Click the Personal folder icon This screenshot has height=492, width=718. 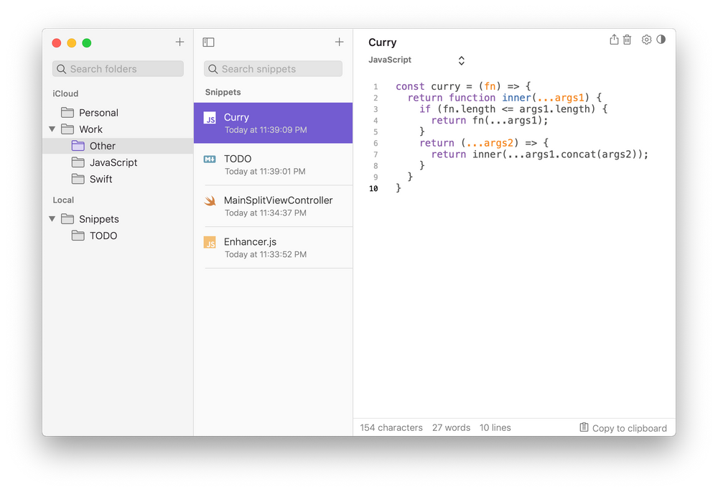(x=67, y=112)
